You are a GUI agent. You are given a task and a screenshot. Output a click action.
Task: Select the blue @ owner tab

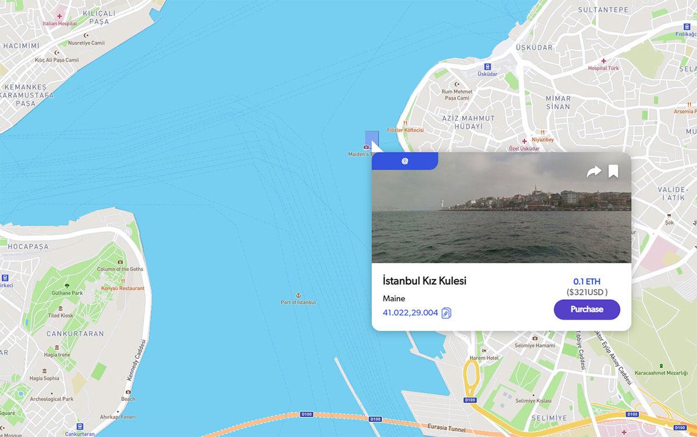(x=405, y=161)
